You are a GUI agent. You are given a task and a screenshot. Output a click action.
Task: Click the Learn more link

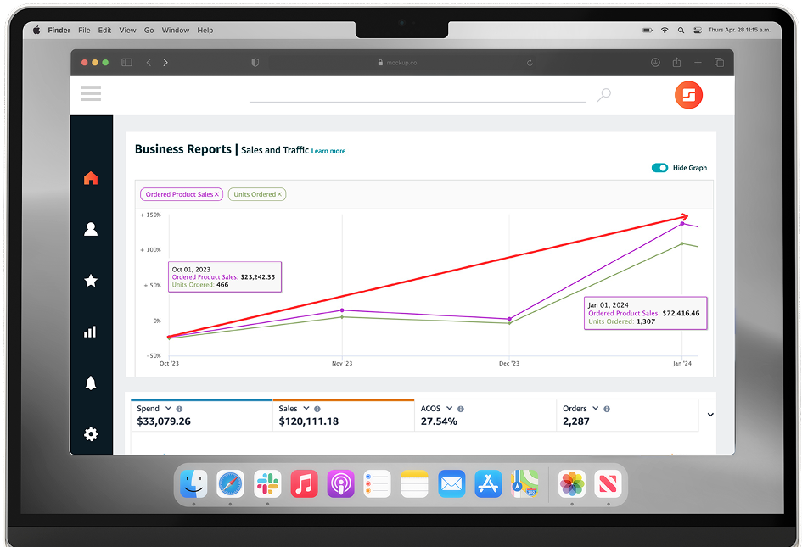[328, 151]
